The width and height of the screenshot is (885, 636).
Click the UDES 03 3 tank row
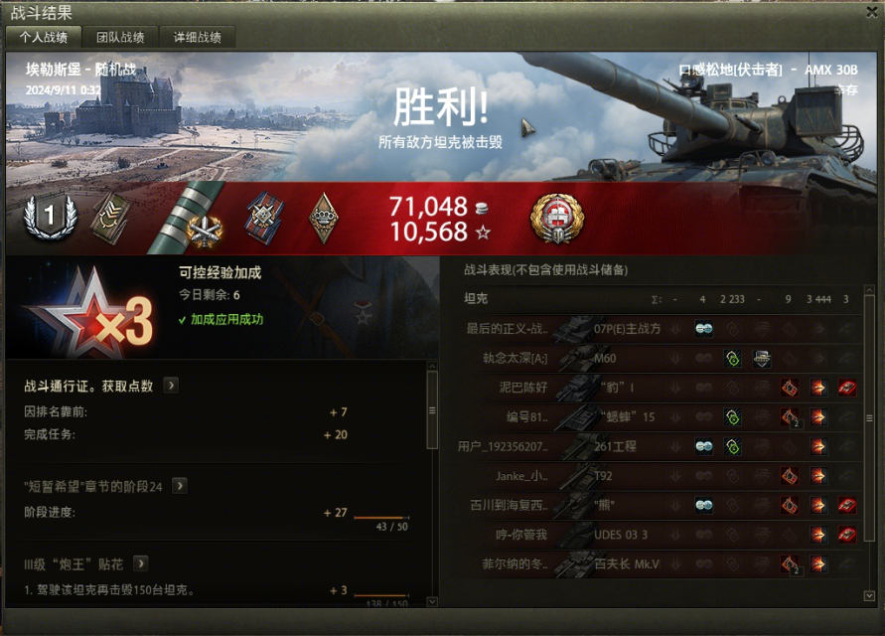click(661, 535)
